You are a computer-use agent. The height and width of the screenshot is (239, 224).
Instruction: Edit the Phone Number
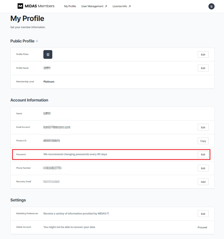203,168
